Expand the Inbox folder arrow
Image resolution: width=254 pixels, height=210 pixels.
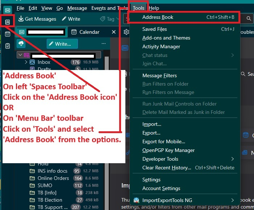(x=26, y=62)
